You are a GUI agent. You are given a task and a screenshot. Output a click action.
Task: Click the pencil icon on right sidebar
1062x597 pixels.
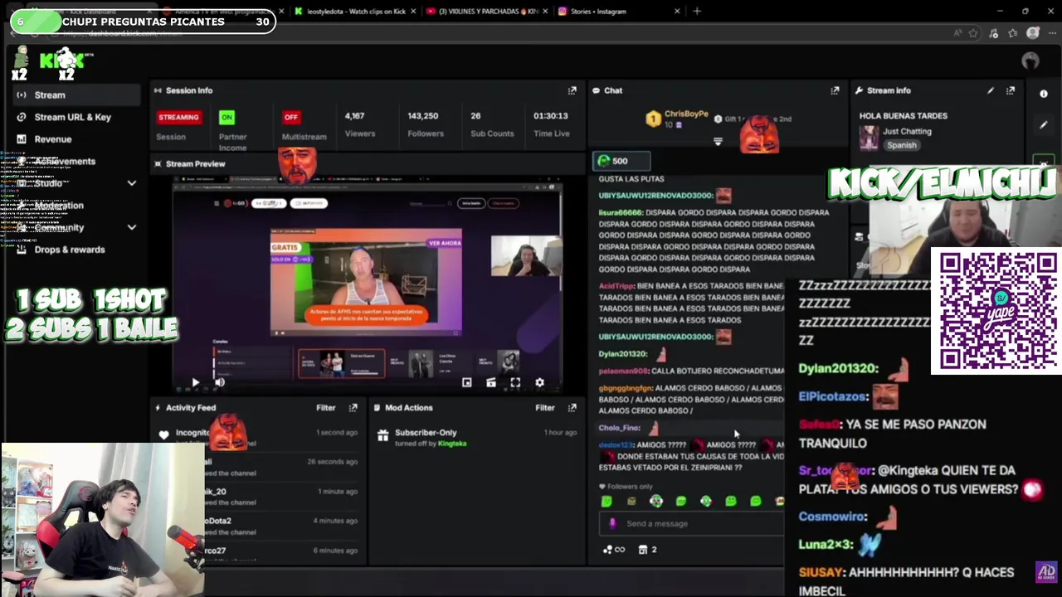click(x=1044, y=125)
